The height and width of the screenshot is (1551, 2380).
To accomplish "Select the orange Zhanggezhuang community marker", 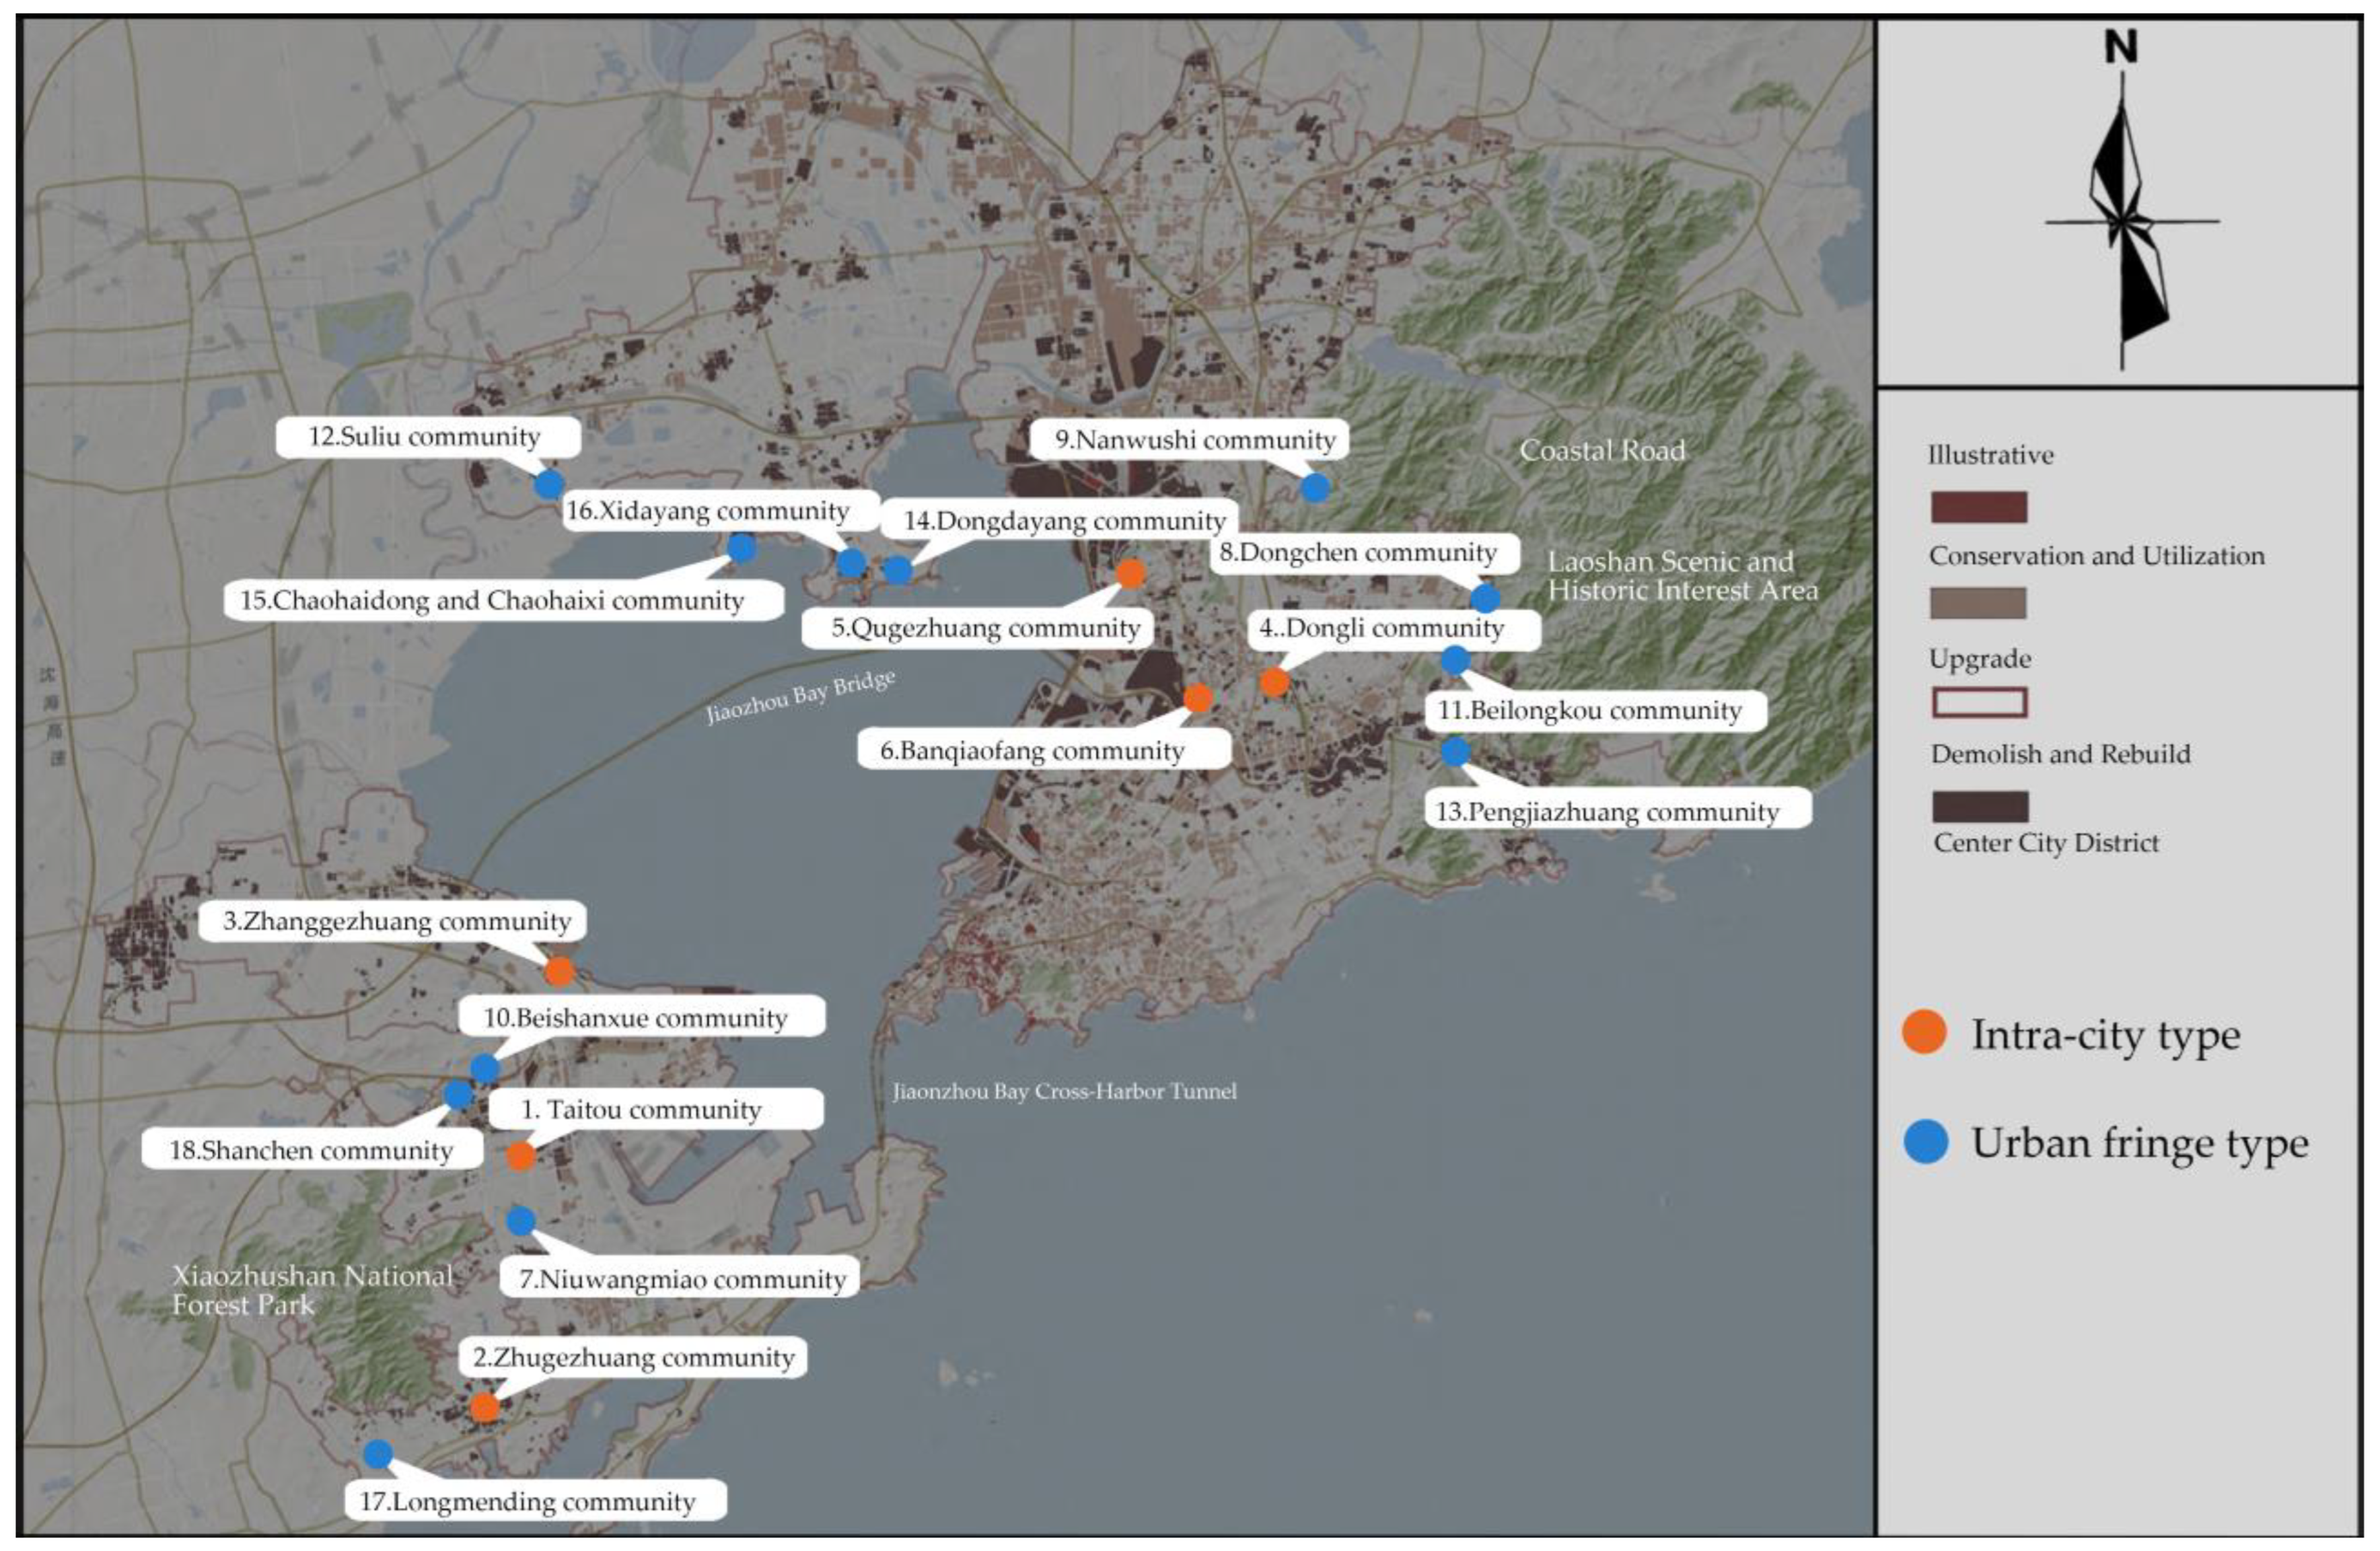I will coord(559,970).
